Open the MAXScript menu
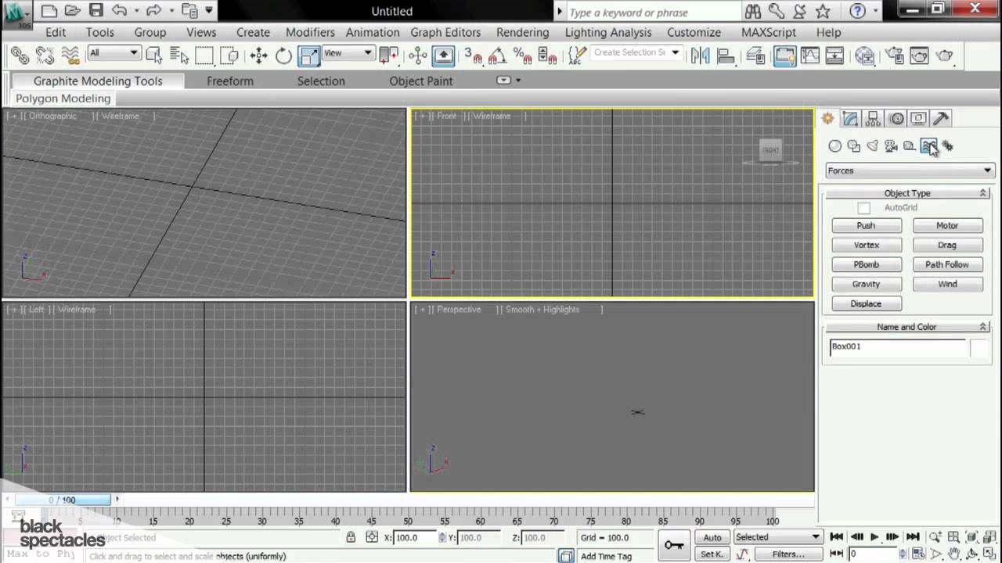 click(x=769, y=32)
